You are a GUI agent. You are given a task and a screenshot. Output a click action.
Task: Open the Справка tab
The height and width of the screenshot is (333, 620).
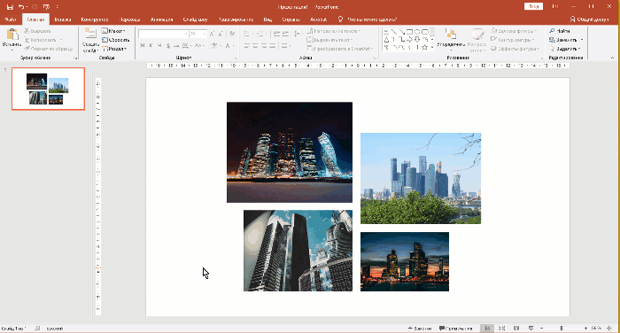pos(291,19)
